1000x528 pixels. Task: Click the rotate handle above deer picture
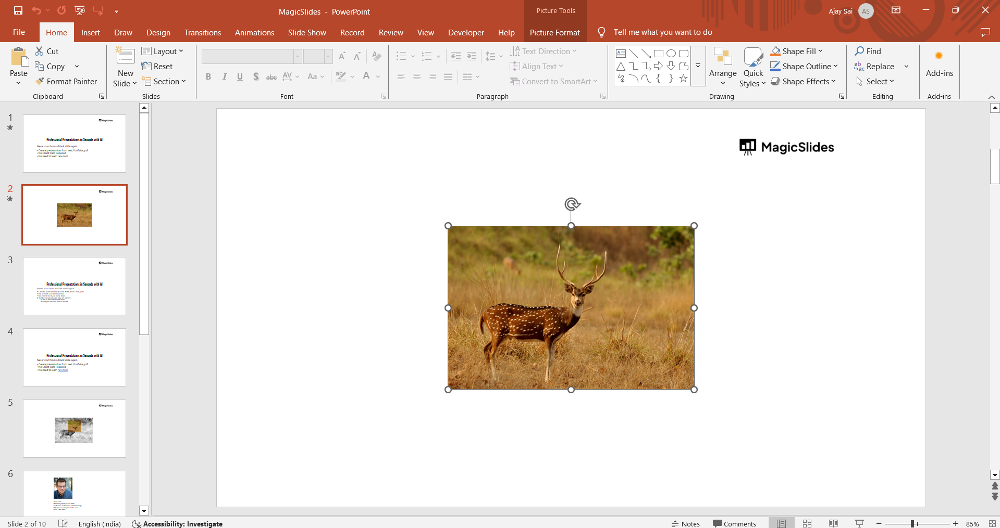572,204
